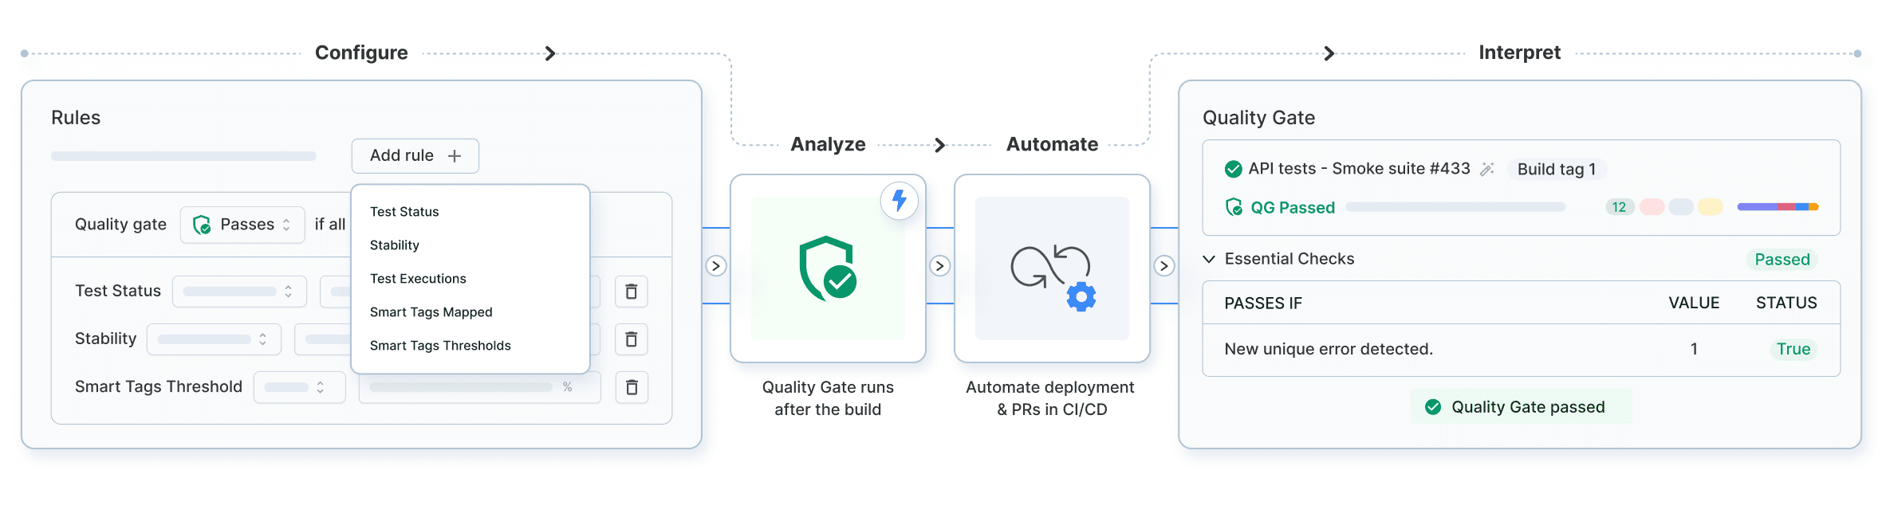
Task: Open the Smart Tags Threshold operator dropdown
Action: (300, 387)
